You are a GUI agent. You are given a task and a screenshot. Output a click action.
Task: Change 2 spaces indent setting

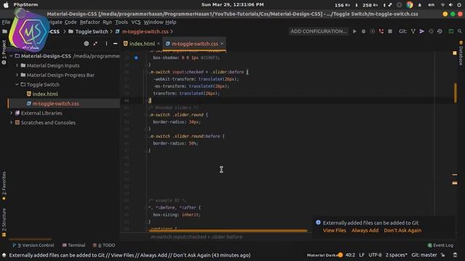pyautogui.click(x=396, y=255)
